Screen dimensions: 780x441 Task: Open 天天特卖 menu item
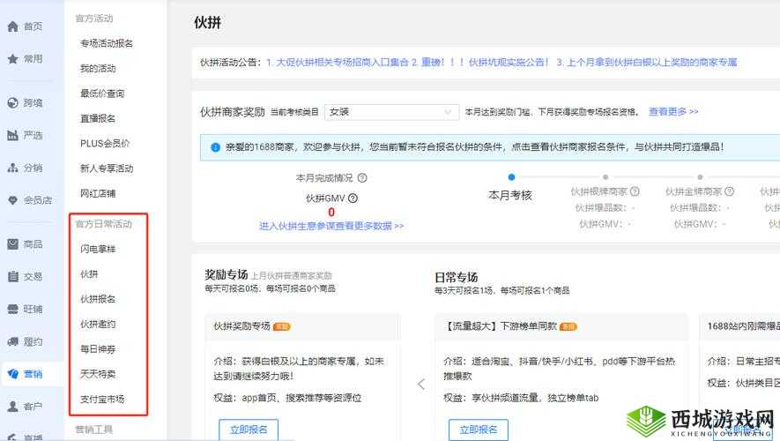pos(98,374)
